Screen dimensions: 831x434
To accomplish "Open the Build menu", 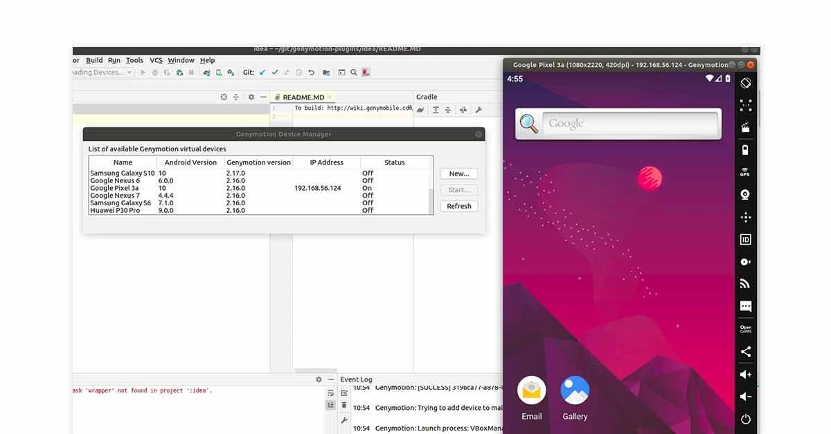I will point(93,60).
